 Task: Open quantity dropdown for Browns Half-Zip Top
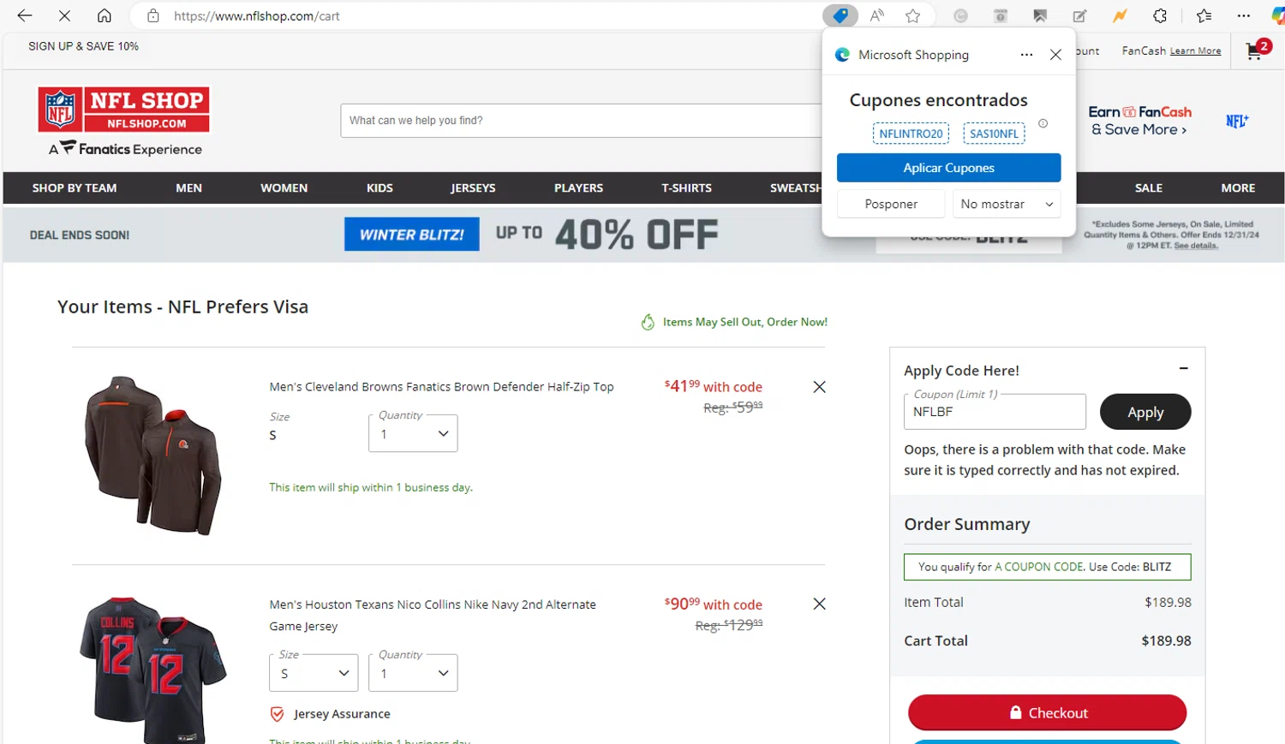[413, 433]
